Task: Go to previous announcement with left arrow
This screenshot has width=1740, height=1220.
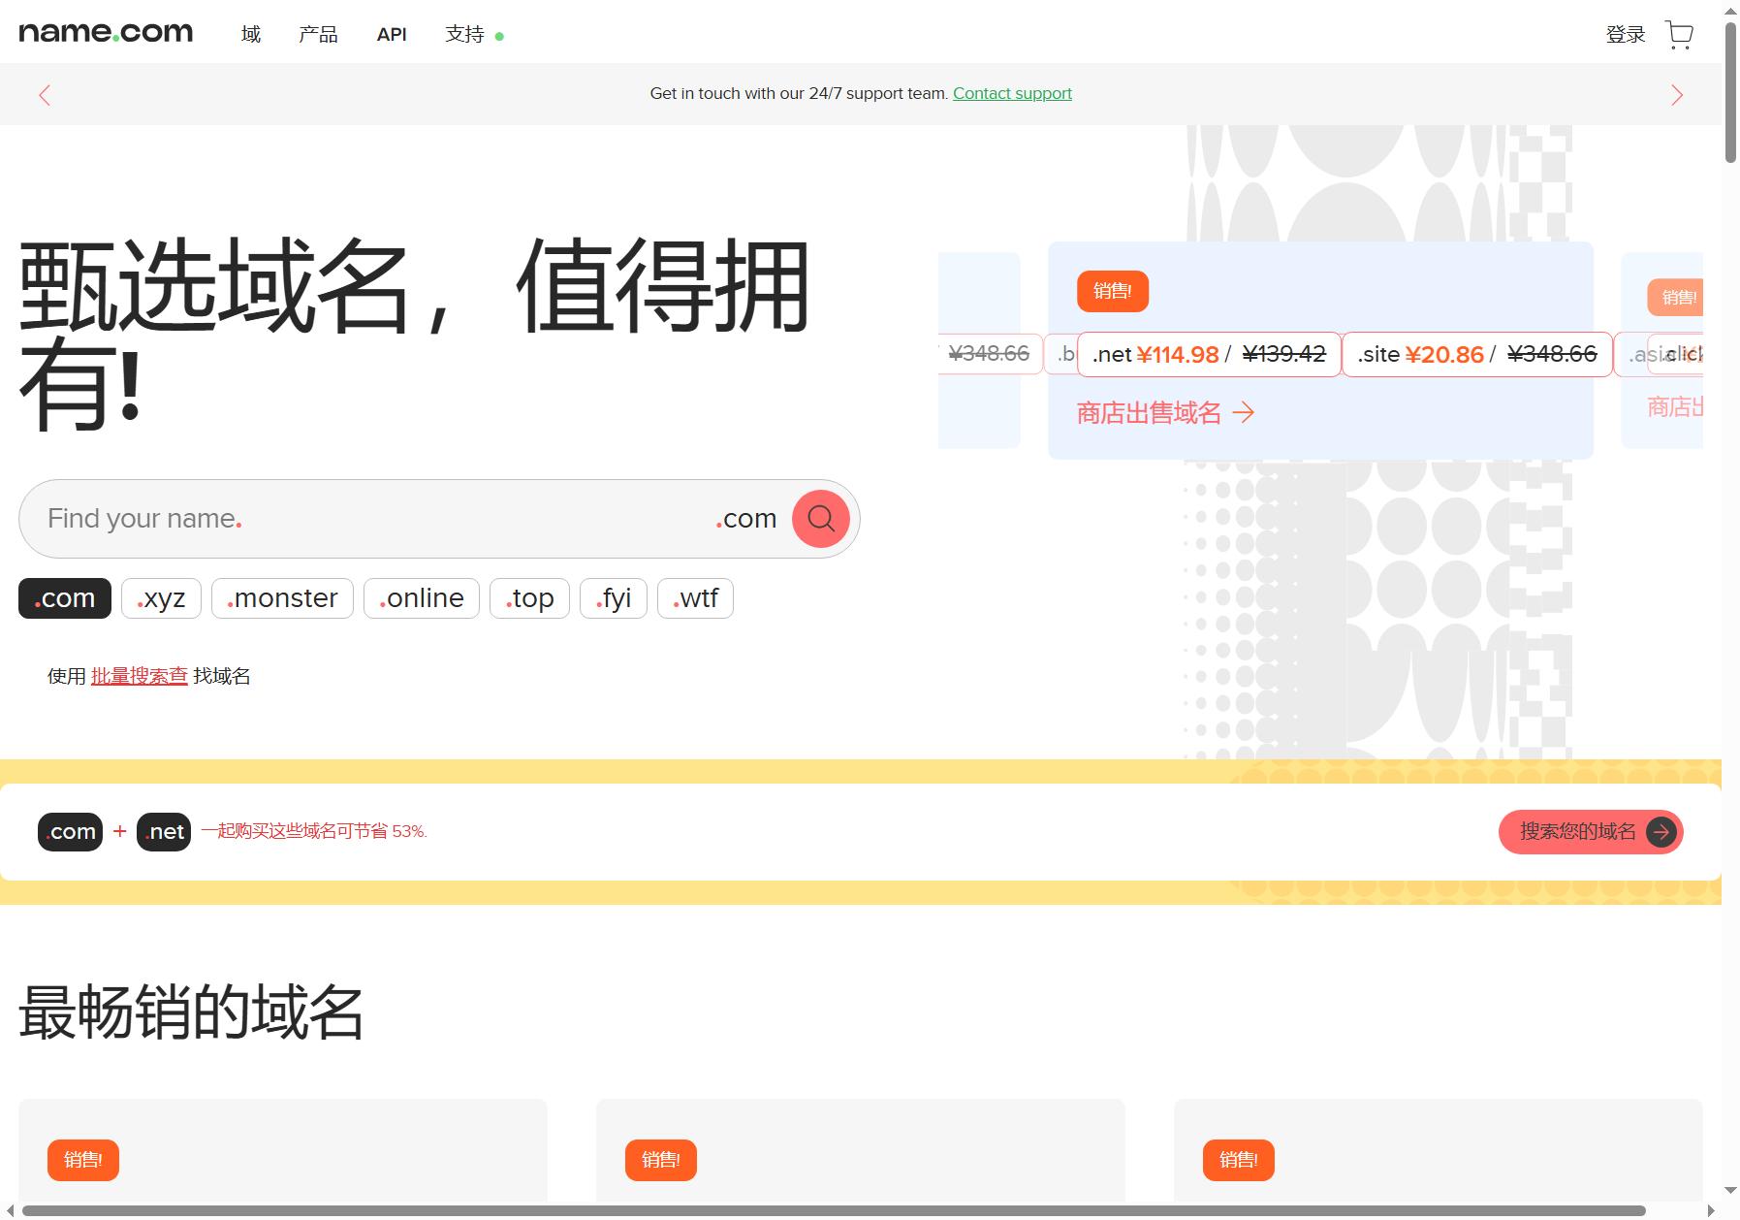Action: coord(45,95)
